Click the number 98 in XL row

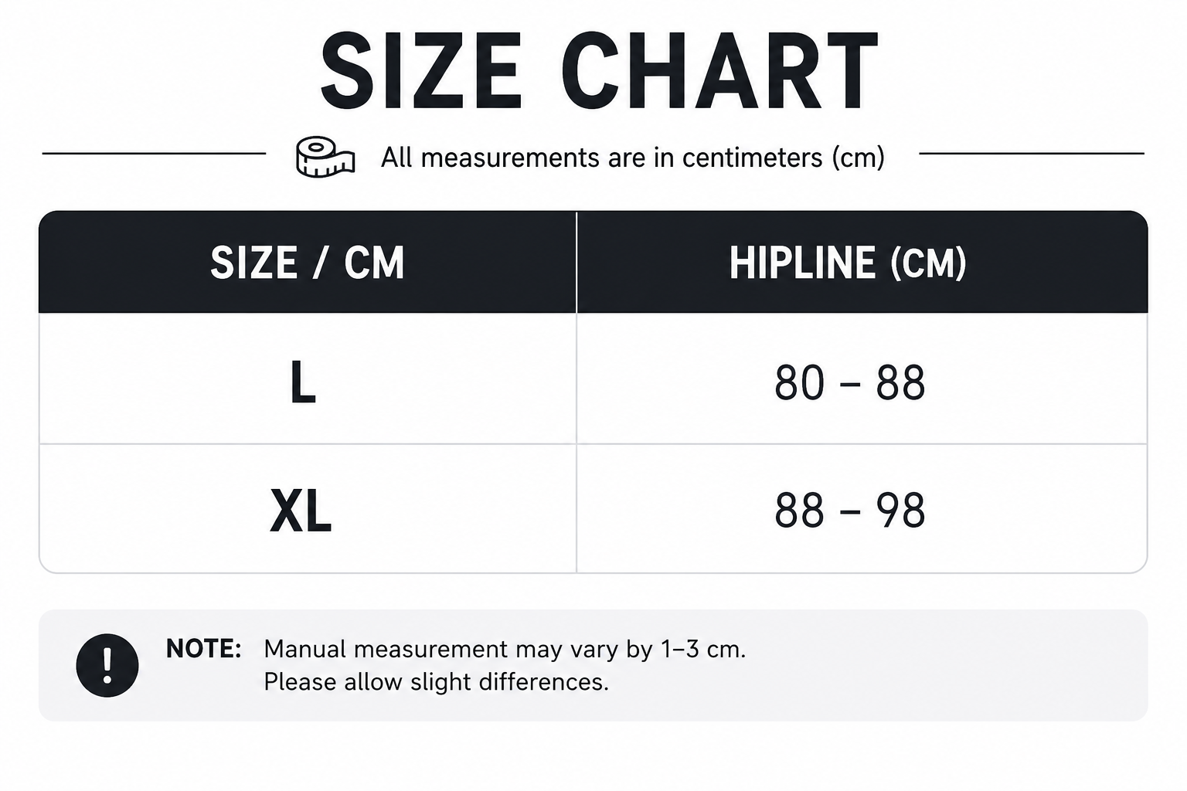click(x=900, y=511)
